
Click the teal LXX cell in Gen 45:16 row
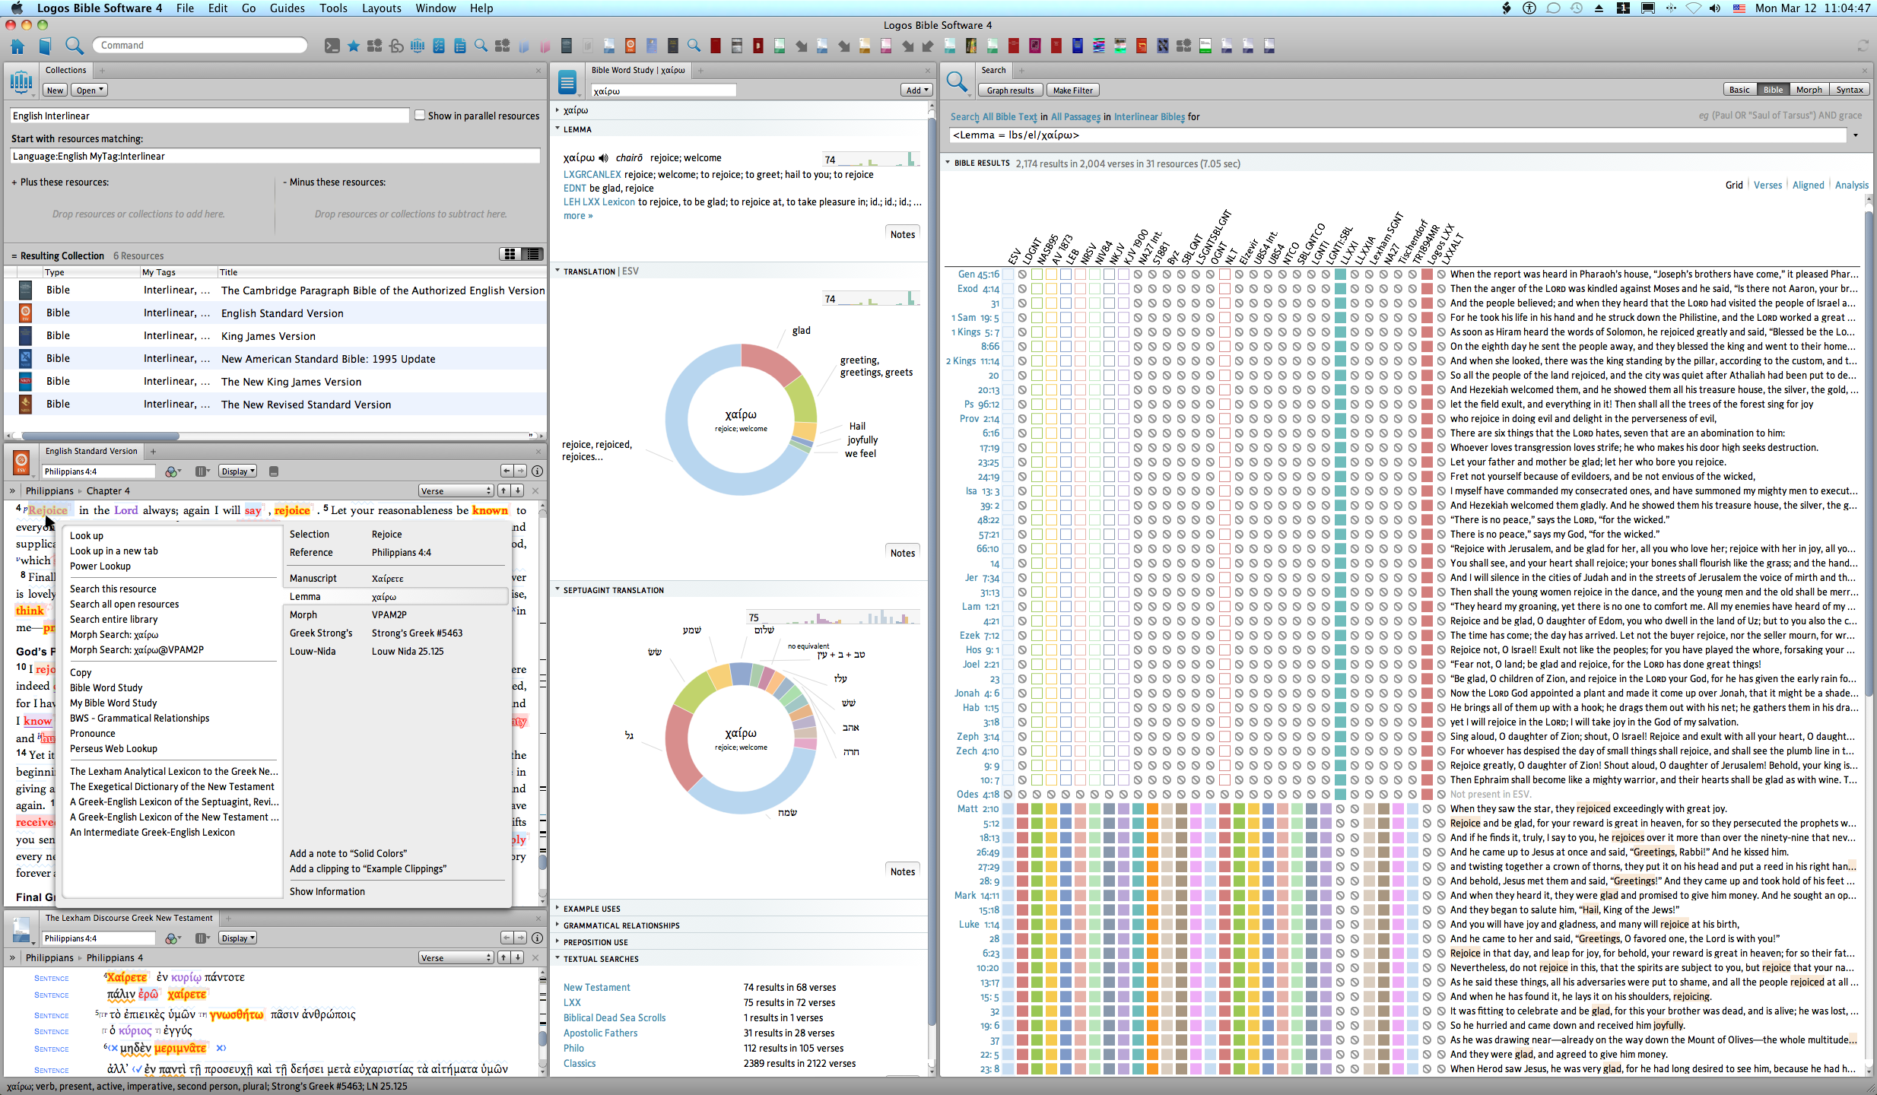point(1341,275)
